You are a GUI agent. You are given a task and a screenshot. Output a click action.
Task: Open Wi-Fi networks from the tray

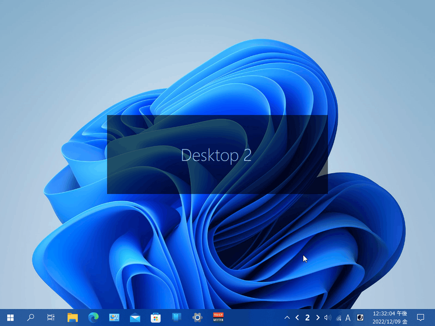[338, 318]
